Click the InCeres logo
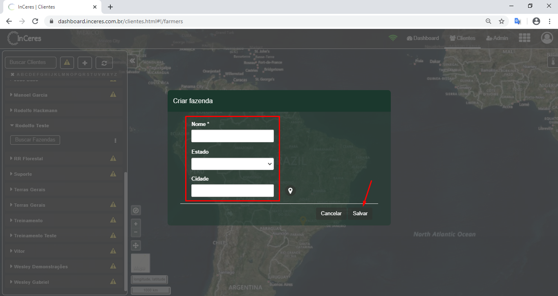The width and height of the screenshot is (558, 296). coord(24,38)
